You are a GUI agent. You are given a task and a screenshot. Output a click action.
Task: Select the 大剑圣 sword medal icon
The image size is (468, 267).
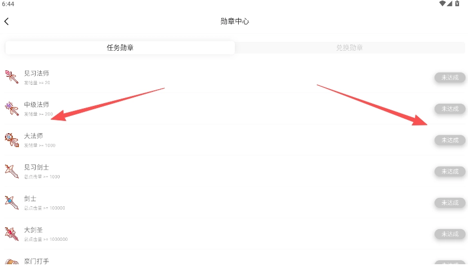coord(12,234)
